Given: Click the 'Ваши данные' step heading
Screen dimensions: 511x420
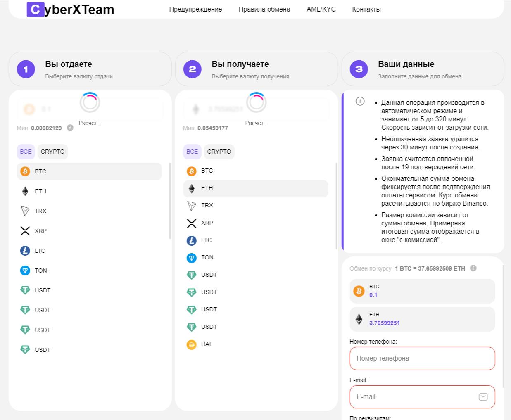Looking at the screenshot, I should click(406, 64).
